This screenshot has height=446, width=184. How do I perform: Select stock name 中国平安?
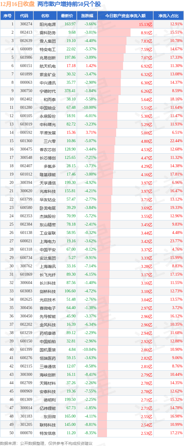(x=48, y=249)
